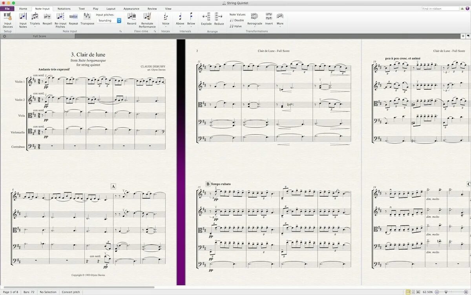Click the Concert pitch status entry
The height and width of the screenshot is (295, 471).
point(71,292)
